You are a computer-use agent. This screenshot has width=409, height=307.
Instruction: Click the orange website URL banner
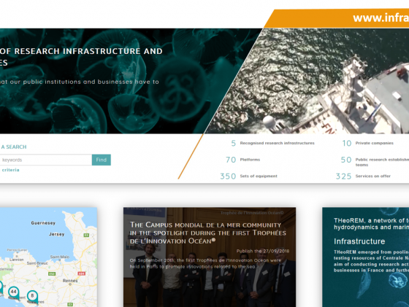337,18
